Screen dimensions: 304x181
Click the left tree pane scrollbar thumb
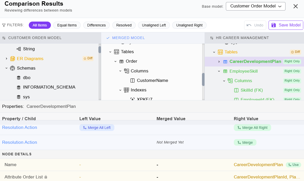(100, 50)
